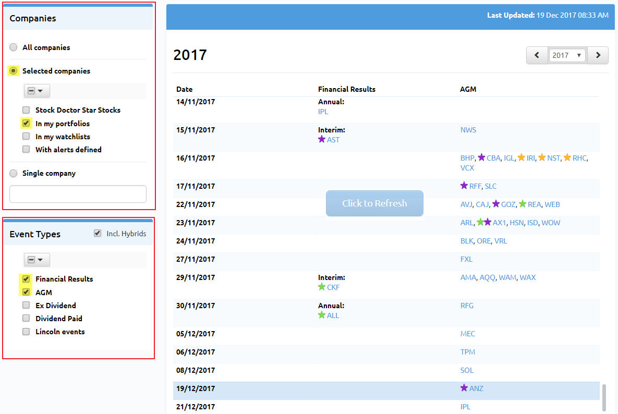This screenshot has width=618, height=414.
Task: Click purple star next to ANZ
Action: (464, 388)
